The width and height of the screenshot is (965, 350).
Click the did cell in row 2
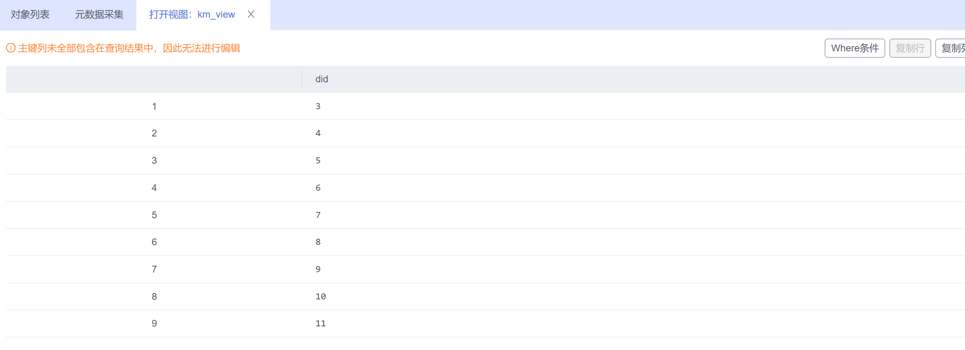click(x=634, y=133)
